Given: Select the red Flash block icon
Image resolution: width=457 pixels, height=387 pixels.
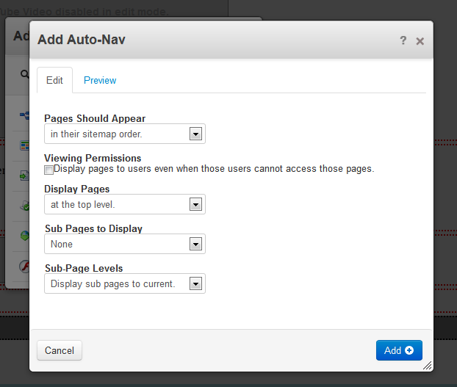Looking at the screenshot, I should click(x=24, y=265).
